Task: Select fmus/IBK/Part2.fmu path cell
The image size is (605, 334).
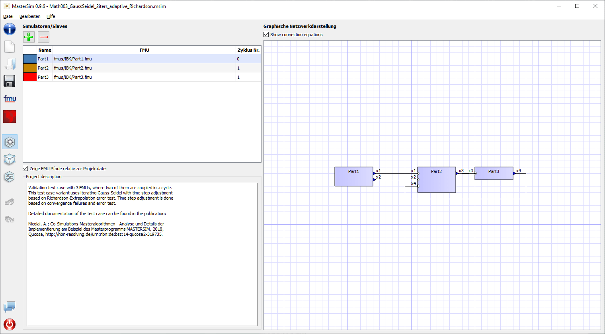Action: 144,68
